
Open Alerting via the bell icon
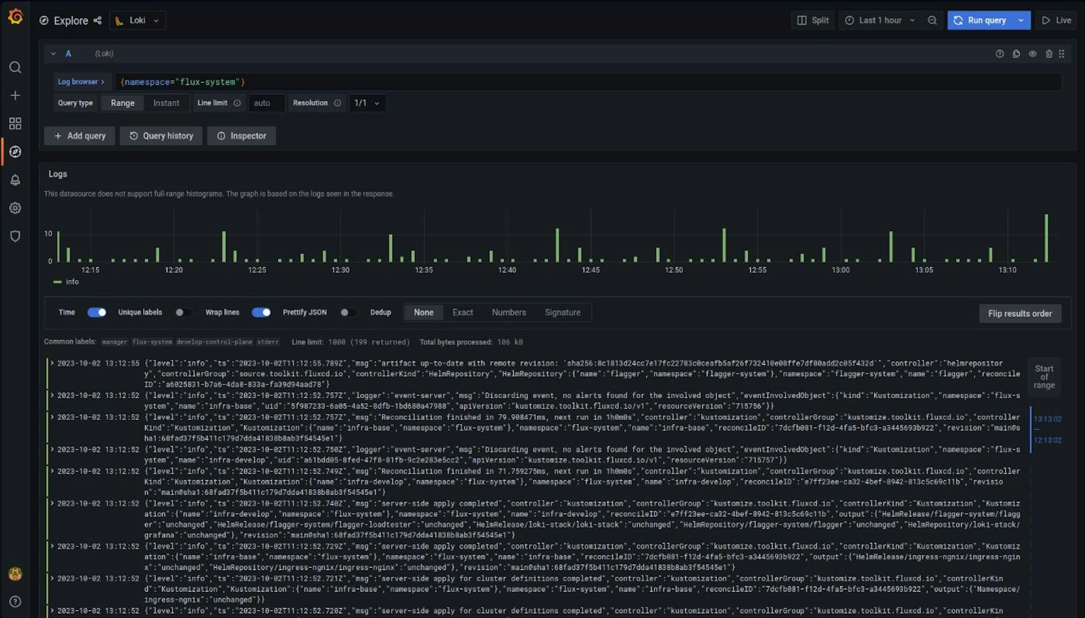coord(15,180)
